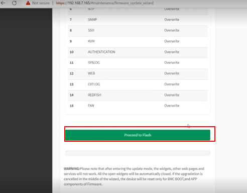Click the Not secure label

41,3
